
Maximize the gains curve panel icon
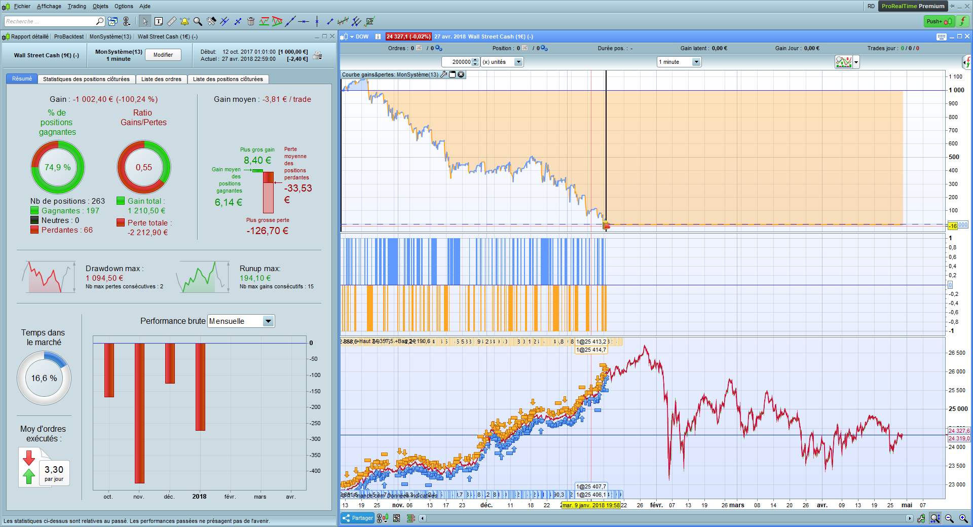453,74
